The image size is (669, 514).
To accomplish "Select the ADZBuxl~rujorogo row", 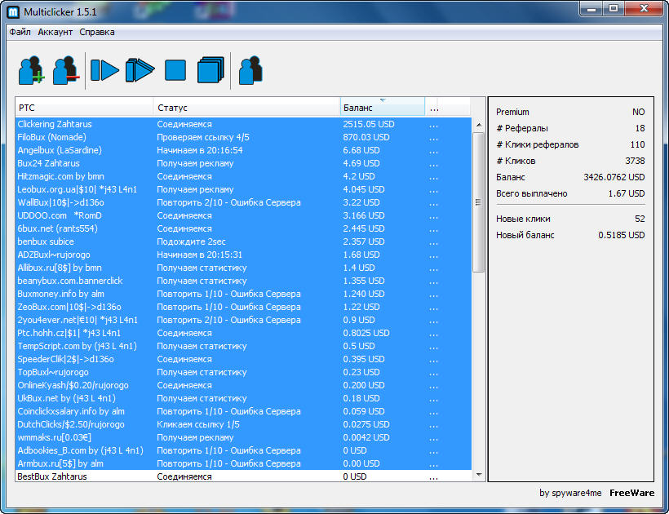I will point(244,255).
